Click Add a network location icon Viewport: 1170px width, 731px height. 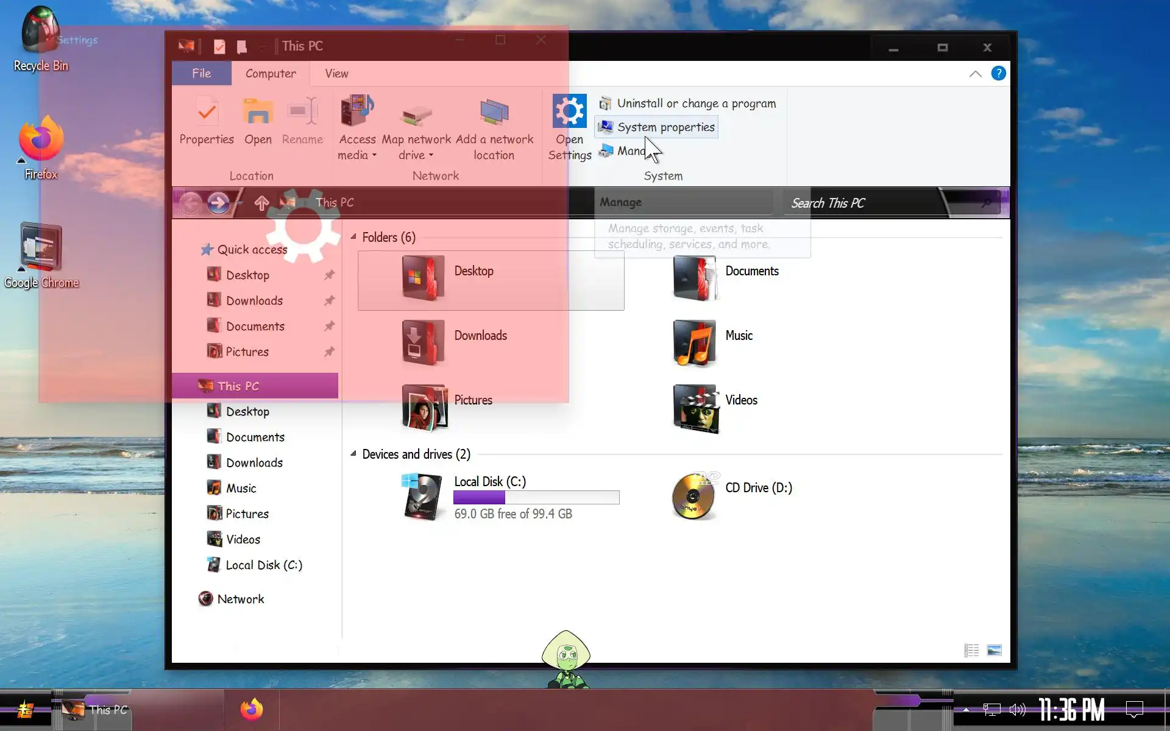point(494,113)
